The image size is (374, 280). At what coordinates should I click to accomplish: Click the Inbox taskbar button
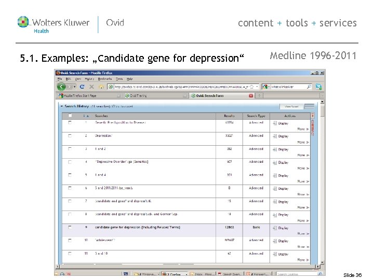pyautogui.click(x=203, y=274)
